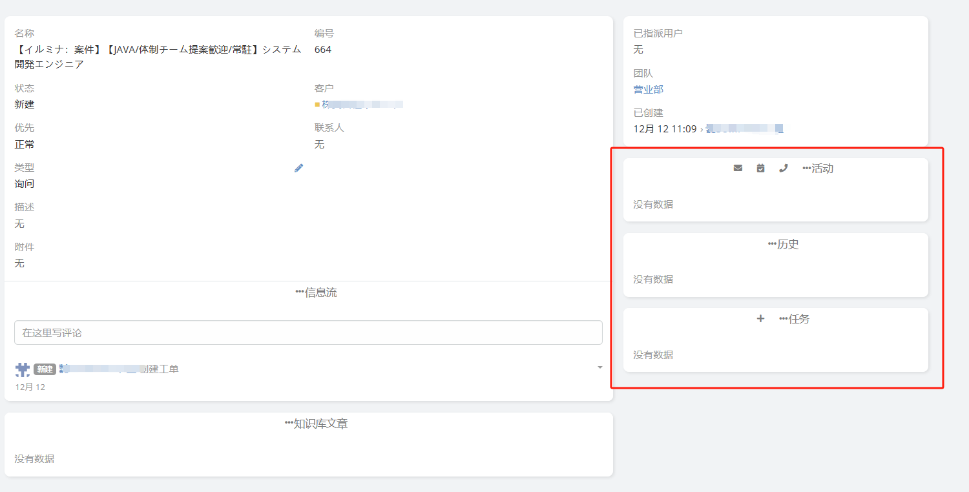Open the three-dot menu beside 任务
This screenshot has height=492, width=969.
pyautogui.click(x=783, y=319)
